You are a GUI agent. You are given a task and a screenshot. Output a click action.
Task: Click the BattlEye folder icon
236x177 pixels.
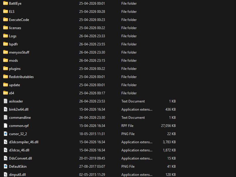coord(5,3)
